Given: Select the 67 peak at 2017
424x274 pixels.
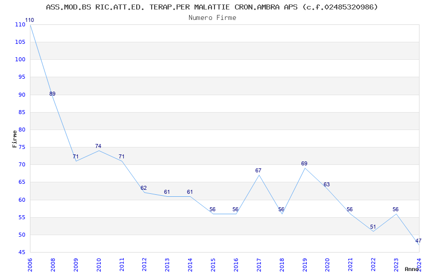Looking at the screenshot, I should tap(258, 175).
